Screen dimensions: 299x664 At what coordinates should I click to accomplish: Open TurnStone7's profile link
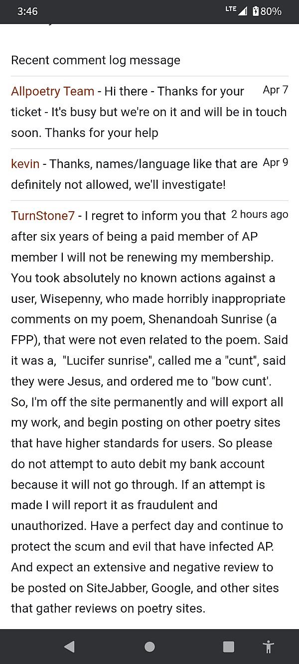(x=43, y=216)
